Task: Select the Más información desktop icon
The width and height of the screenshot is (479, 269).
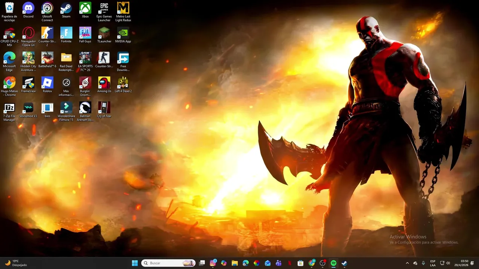Action: 66,87
